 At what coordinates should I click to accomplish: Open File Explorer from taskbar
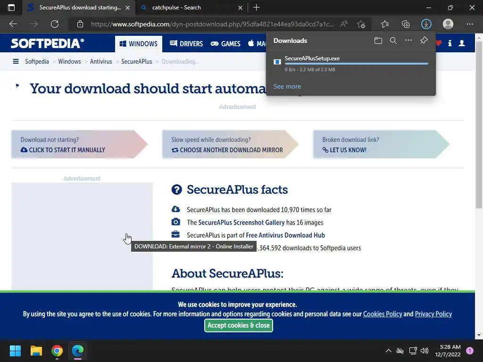(36, 351)
